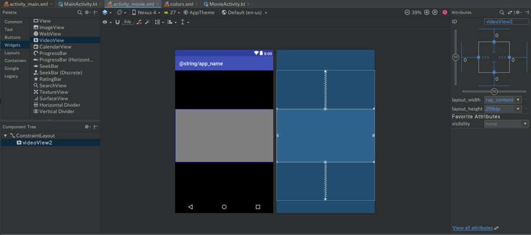Screen dimensions: 531x235
Task: Select Common palette category
Action: (x=13, y=22)
